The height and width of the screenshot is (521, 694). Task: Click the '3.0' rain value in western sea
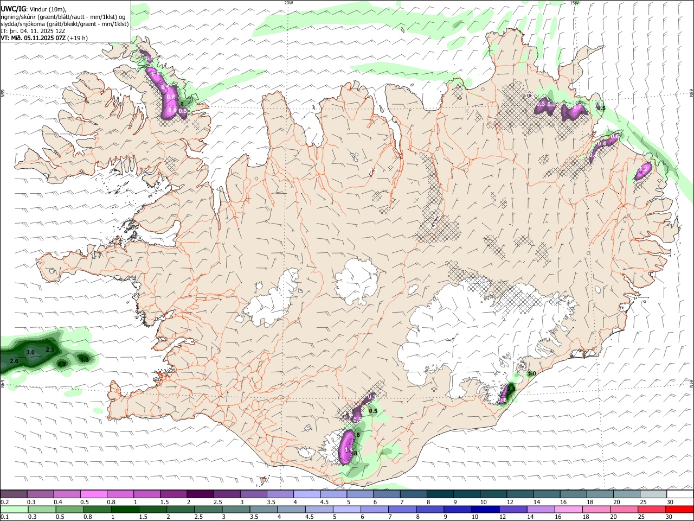tap(30, 353)
